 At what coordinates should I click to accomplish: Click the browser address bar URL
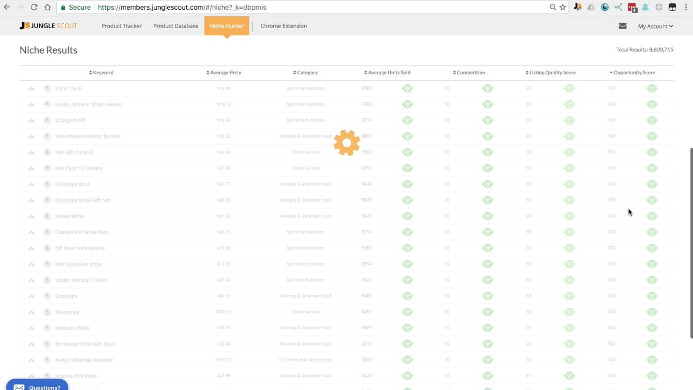[x=182, y=7]
